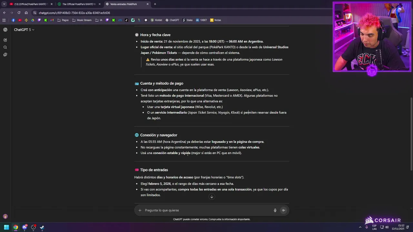Open the user profile avatar
413x232 pixels.
5,217
